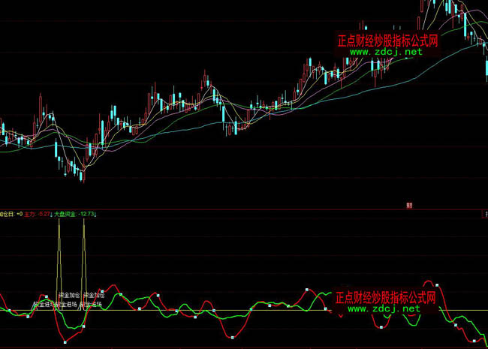Click the red 正点财经炒股指标公式网 title on upper chart

pos(387,41)
